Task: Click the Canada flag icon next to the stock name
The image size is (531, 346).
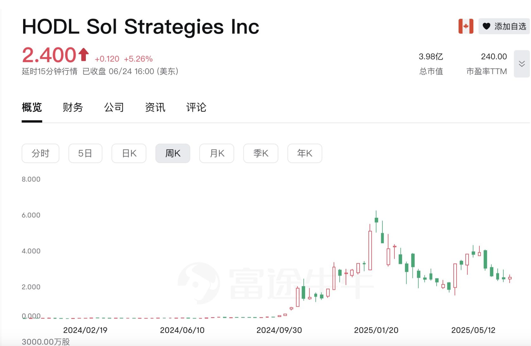Action: pos(466,26)
